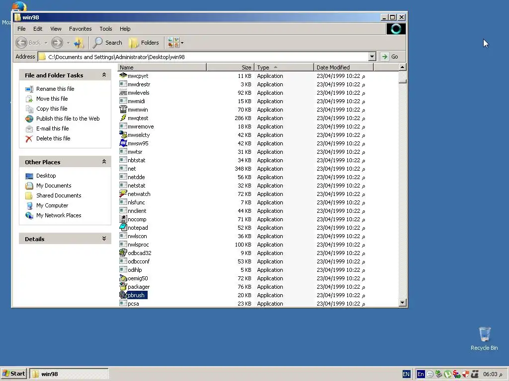Select the netstat file name
The image size is (509, 381).
(x=136, y=186)
